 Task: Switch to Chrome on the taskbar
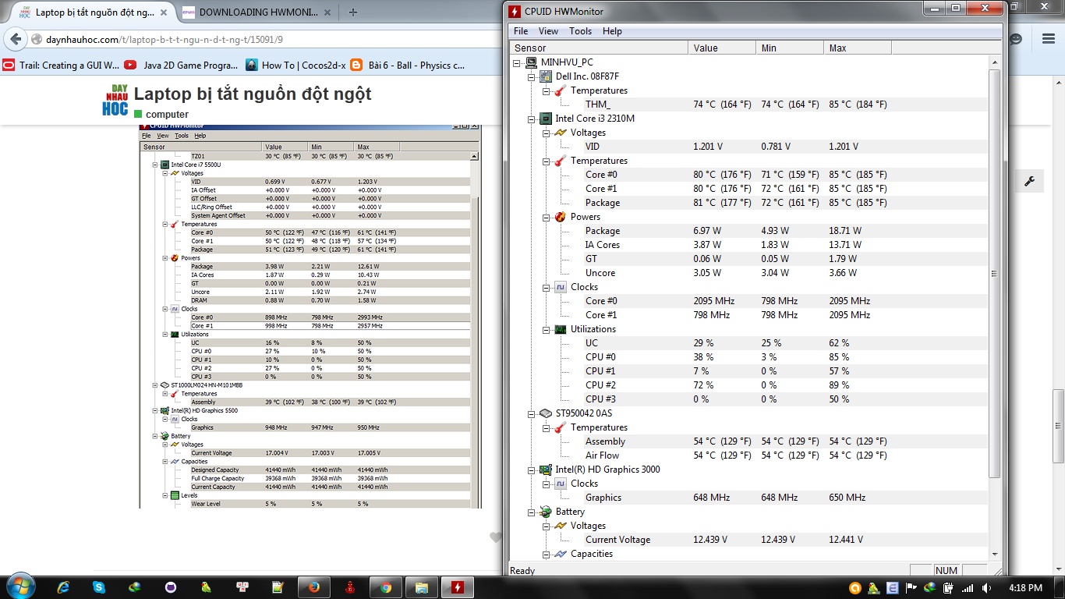pos(386,587)
